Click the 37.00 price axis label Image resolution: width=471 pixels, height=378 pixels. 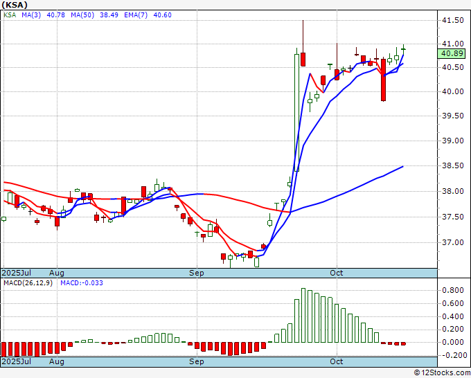[x=453, y=242]
